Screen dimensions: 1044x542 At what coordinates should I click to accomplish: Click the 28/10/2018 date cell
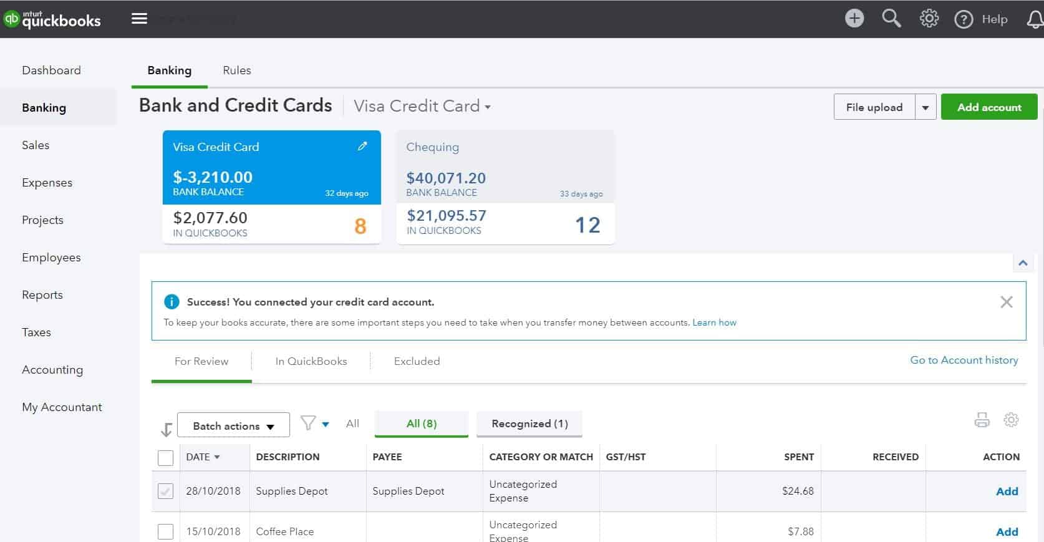(x=213, y=491)
